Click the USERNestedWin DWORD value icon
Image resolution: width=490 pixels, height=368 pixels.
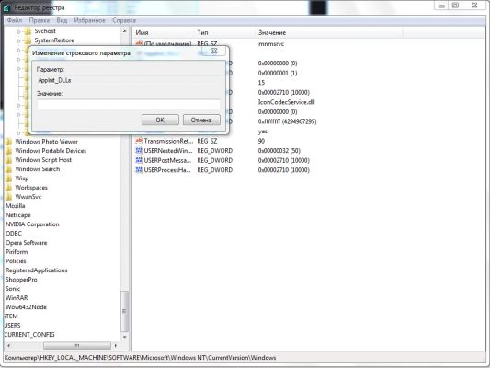(139, 150)
